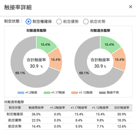Click the green 15.4% slice in 対敵通常艦隊 chart
This screenshot has width=136, height=130.
pos(45,44)
